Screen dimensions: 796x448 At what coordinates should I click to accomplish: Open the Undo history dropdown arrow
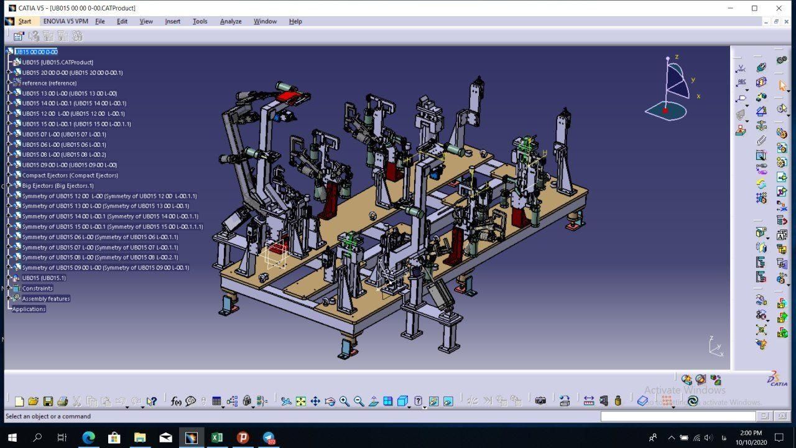[x=127, y=407]
